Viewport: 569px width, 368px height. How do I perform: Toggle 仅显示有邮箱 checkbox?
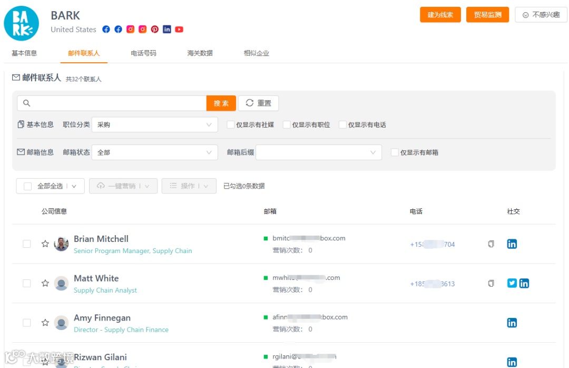click(395, 152)
